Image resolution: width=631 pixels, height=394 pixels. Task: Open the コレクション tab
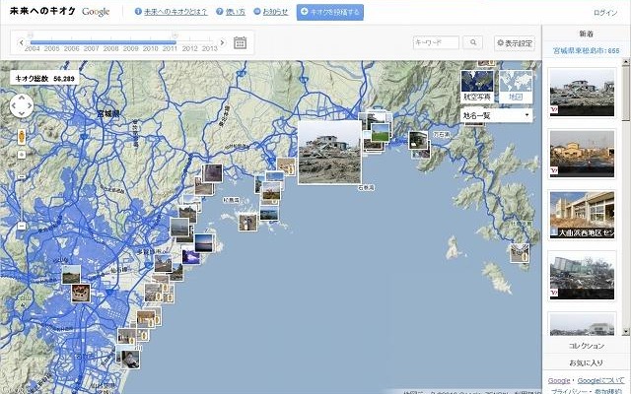(x=586, y=346)
